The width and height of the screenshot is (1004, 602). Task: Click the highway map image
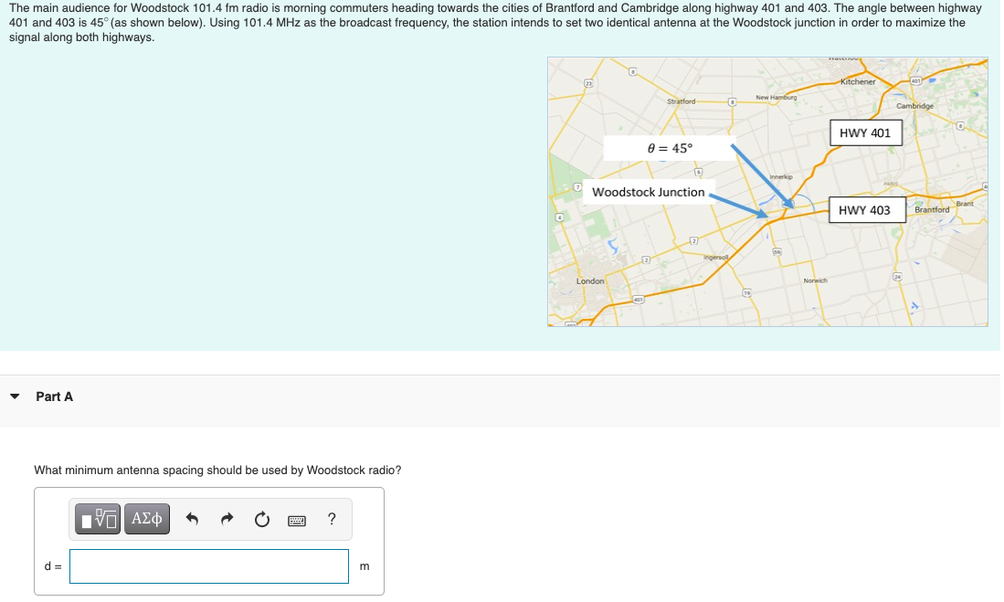click(x=767, y=192)
